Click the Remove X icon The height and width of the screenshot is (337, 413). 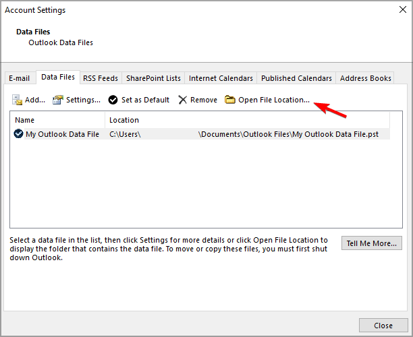tap(183, 100)
